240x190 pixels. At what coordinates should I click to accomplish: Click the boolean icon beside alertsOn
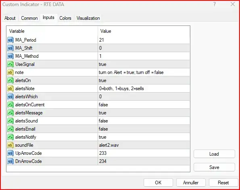point(10,80)
